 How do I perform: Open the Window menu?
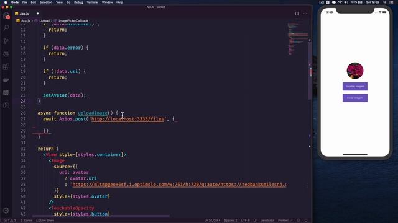(x=108, y=2)
